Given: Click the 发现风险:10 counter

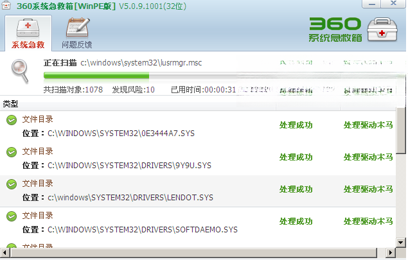Looking at the screenshot, I should click(133, 90).
